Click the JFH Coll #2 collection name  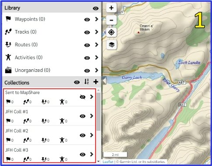pos(17,131)
